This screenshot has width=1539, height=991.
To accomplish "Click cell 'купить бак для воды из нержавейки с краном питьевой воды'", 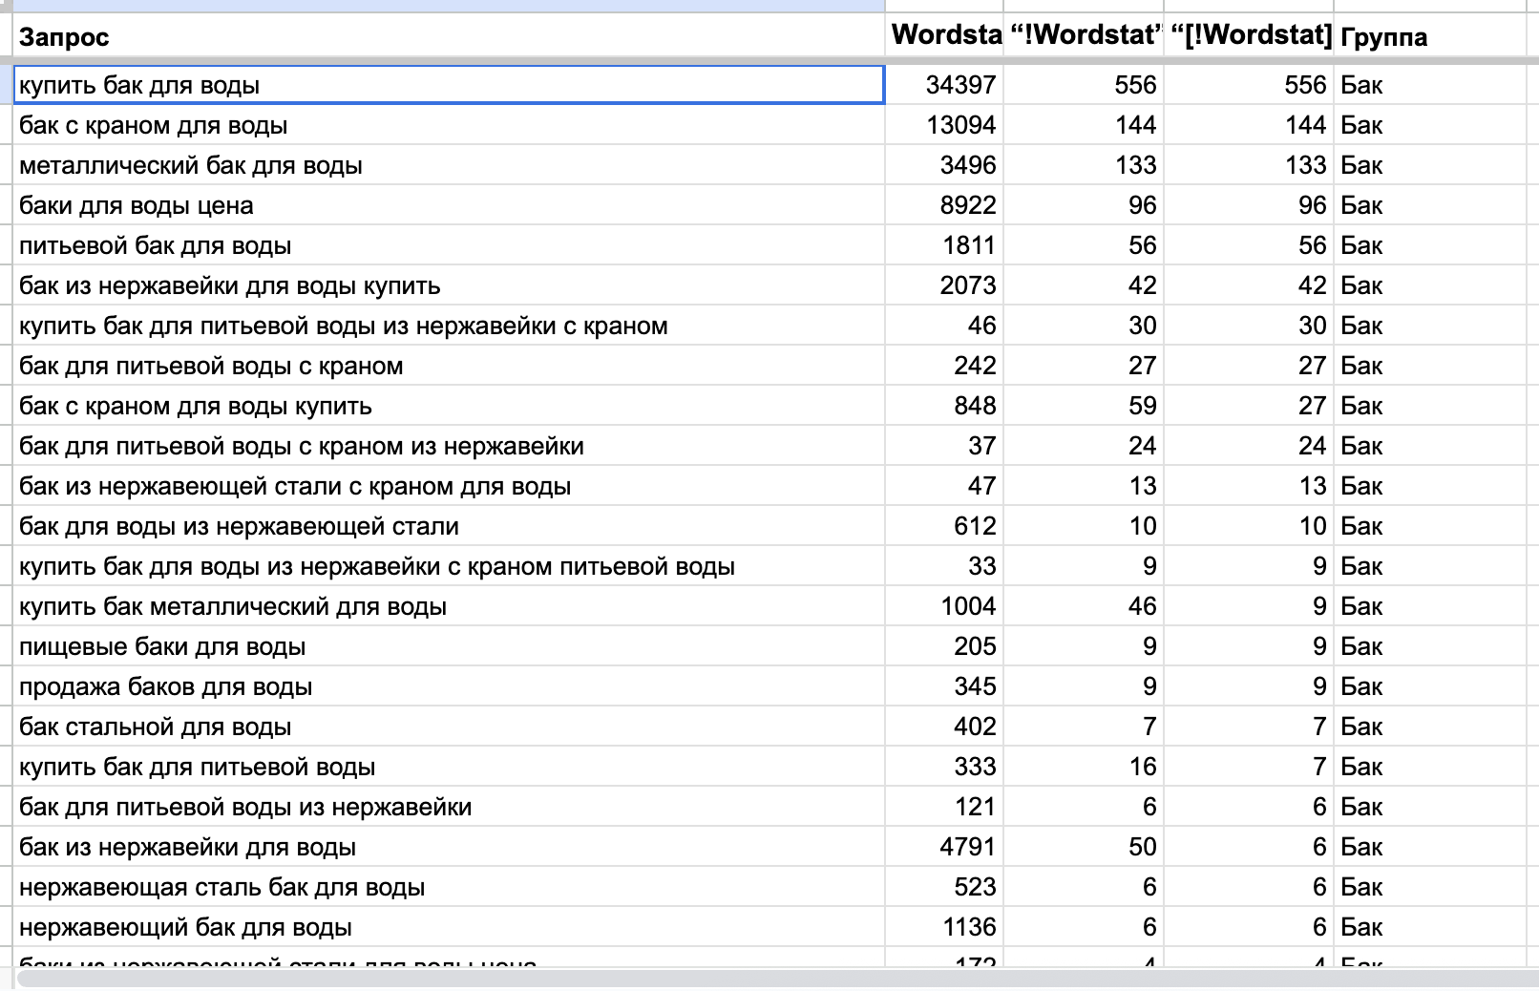I will click(450, 566).
